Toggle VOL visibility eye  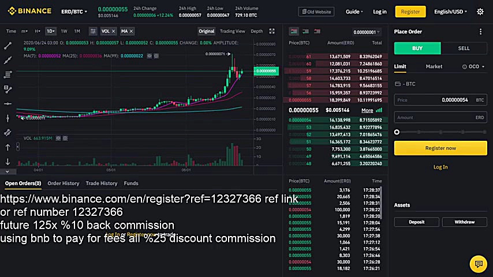pyautogui.click(x=58, y=138)
